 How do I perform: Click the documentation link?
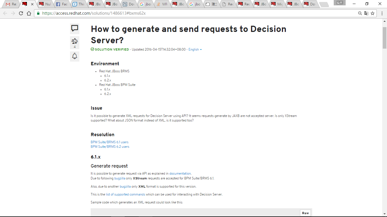click(x=180, y=173)
